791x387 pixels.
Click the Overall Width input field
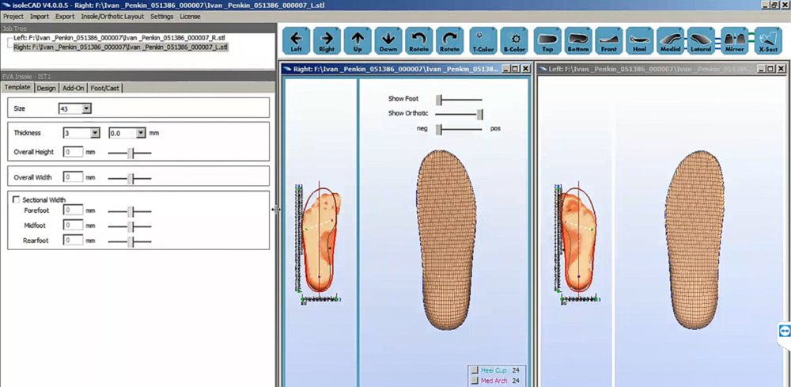[x=73, y=177]
